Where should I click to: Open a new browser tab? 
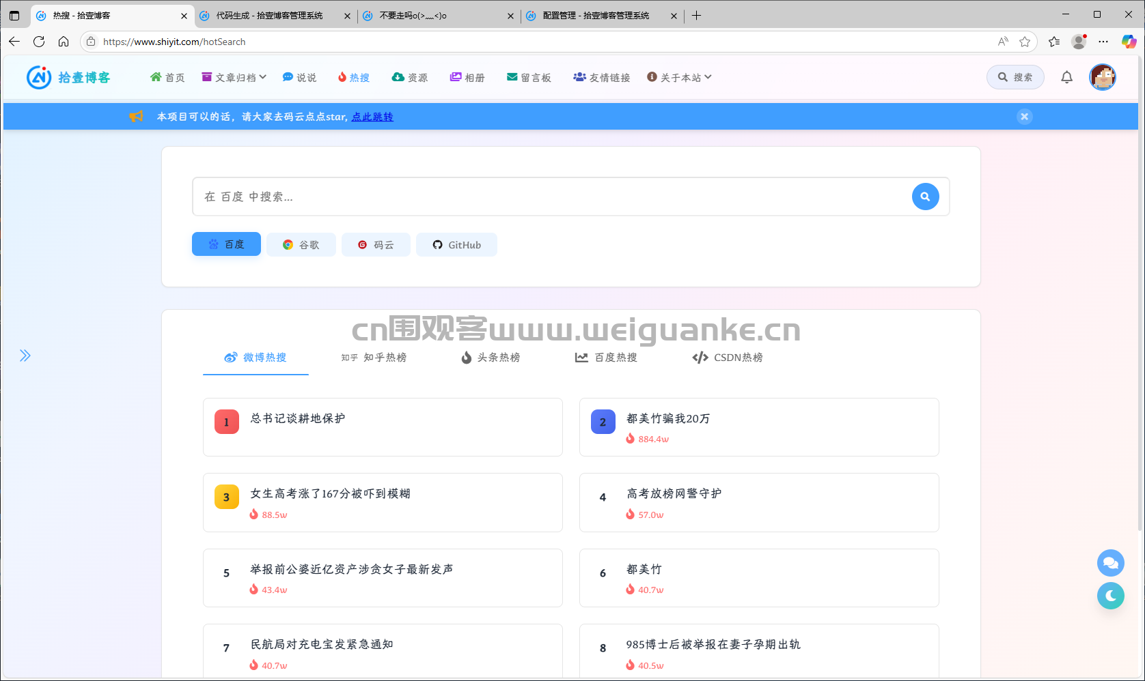point(696,15)
